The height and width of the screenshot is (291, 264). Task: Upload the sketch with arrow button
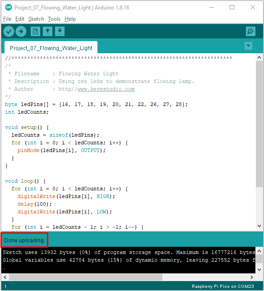(21, 32)
